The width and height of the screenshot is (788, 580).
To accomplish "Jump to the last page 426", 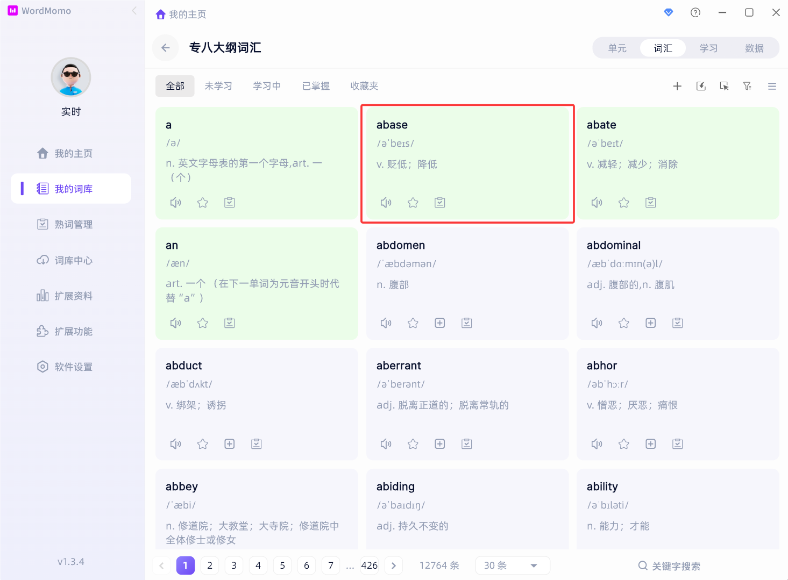I will pos(370,565).
